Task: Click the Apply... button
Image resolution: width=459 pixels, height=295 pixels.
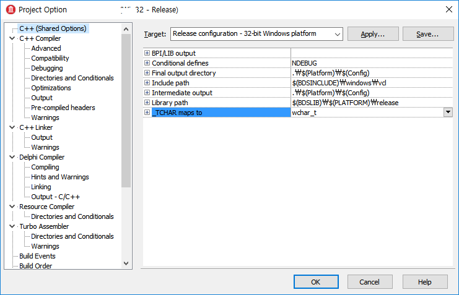Action: (372, 34)
